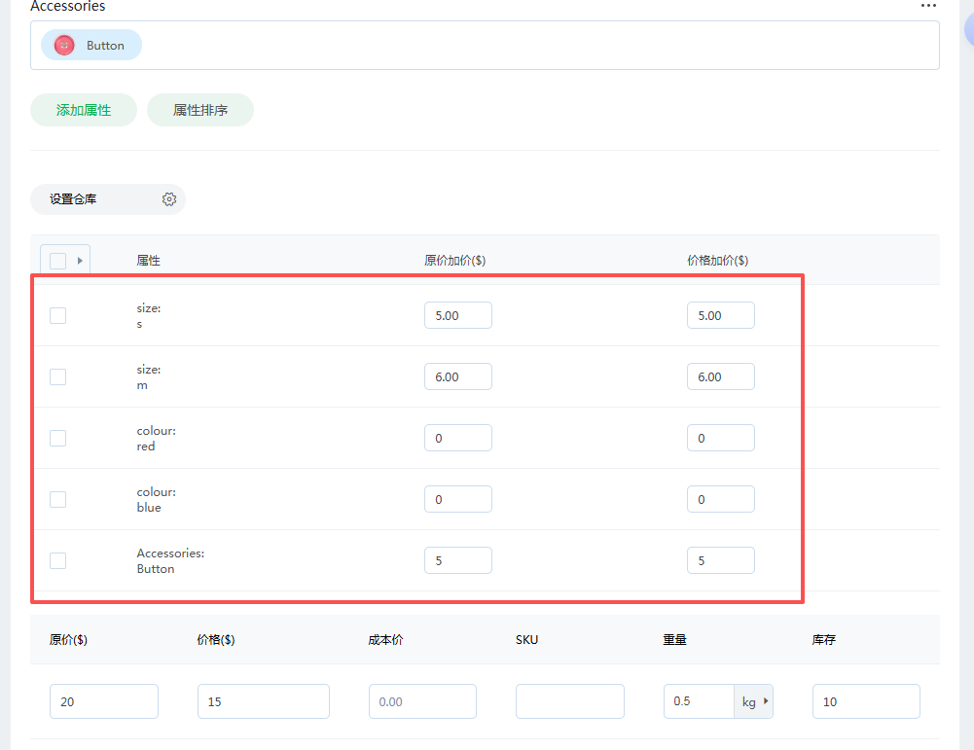This screenshot has height=750, width=974.
Task: Click the 添加属性 button
Action: pyautogui.click(x=84, y=111)
